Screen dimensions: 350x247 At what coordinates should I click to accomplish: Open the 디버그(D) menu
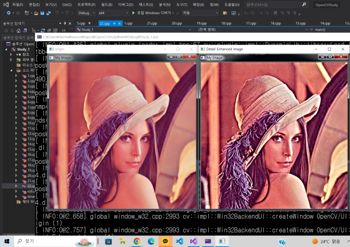pyautogui.click(x=126, y=5)
